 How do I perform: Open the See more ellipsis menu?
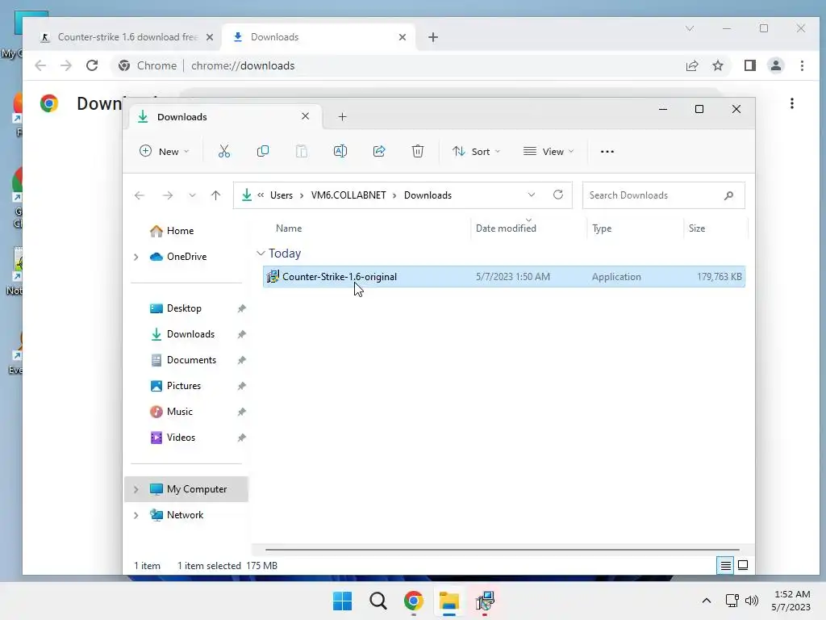click(x=607, y=151)
